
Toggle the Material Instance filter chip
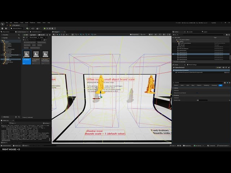coord(35,48)
